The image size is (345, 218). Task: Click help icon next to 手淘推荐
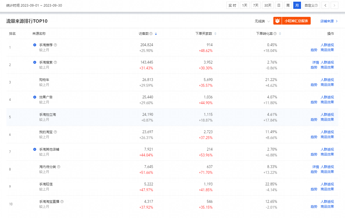[x=55, y=45]
